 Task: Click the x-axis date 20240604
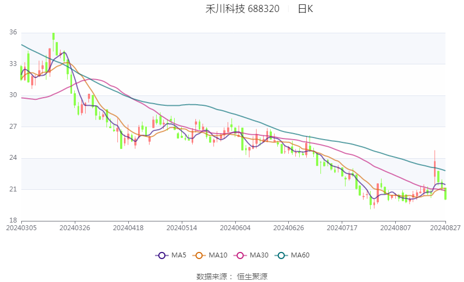click(235, 228)
